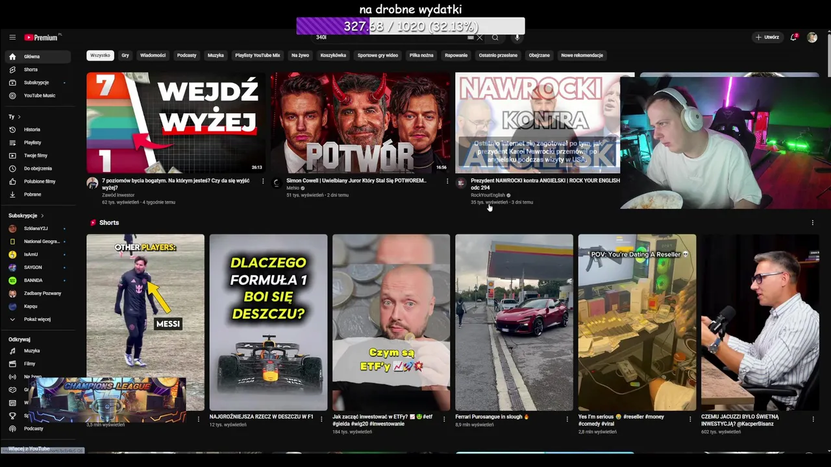Select the Ostatnio przesłane chip
Image resolution: width=831 pixels, height=467 pixels.
(x=499, y=55)
